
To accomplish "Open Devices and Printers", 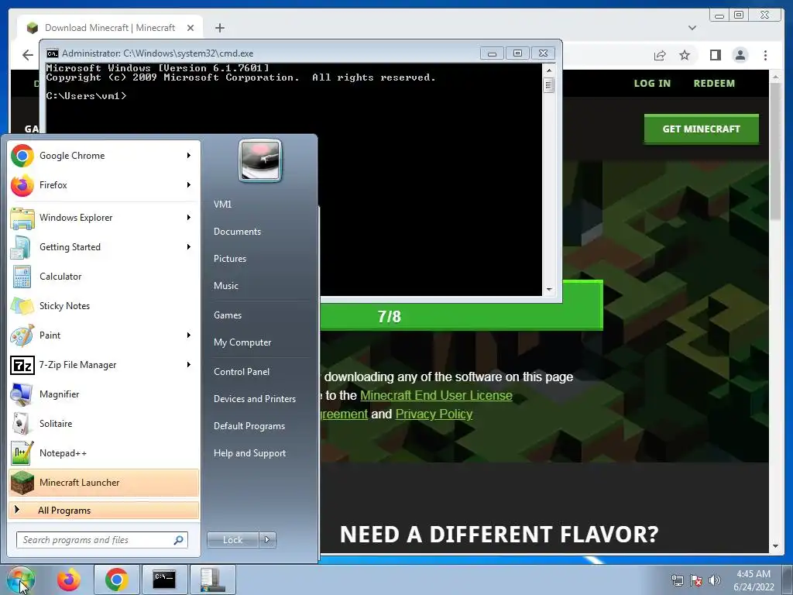I will pyautogui.click(x=254, y=399).
